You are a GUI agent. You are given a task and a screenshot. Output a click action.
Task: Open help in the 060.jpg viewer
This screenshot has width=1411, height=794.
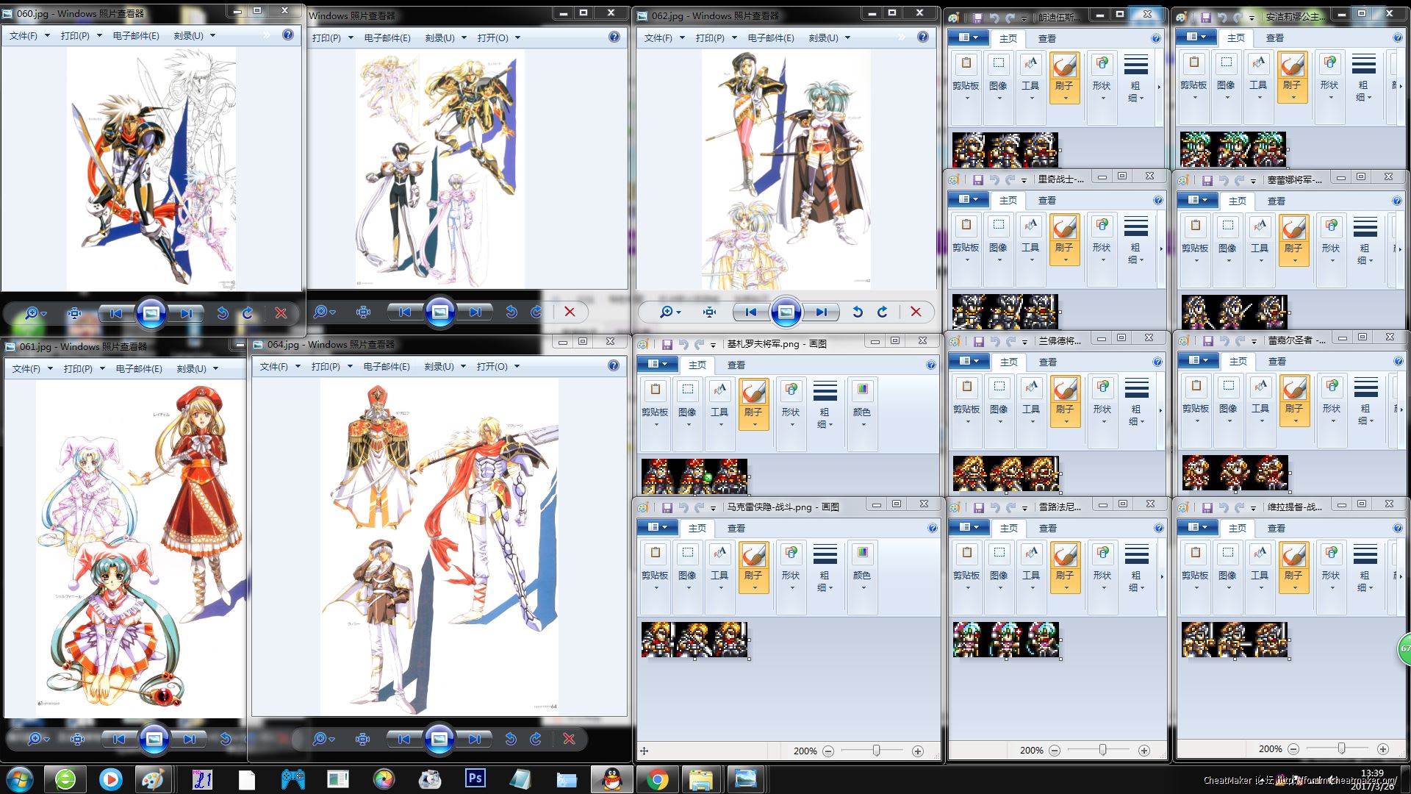288,35
